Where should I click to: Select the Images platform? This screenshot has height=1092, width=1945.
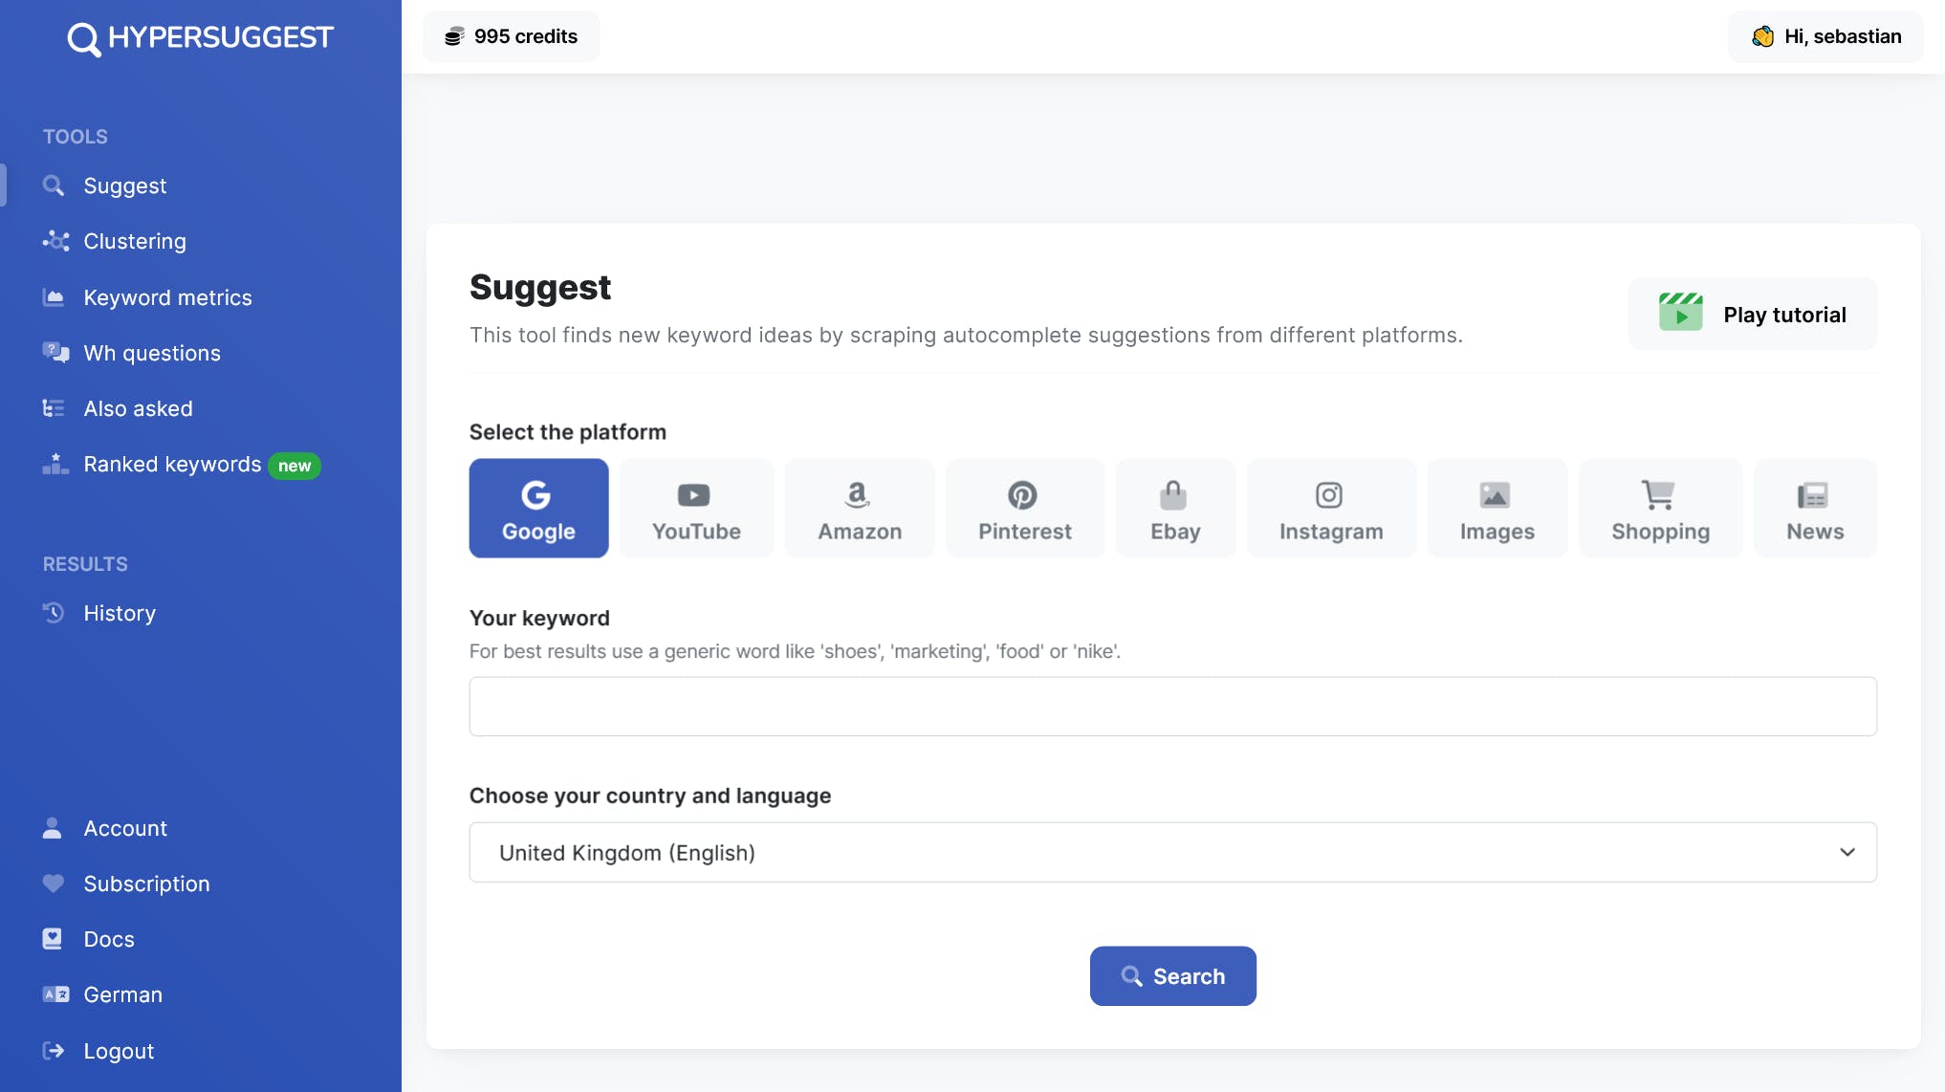(1497, 508)
